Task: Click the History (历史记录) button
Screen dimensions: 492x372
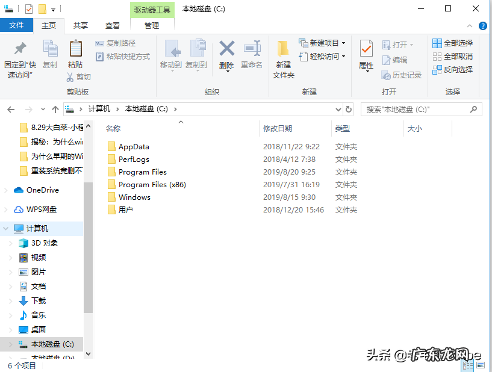Action: tap(401, 75)
